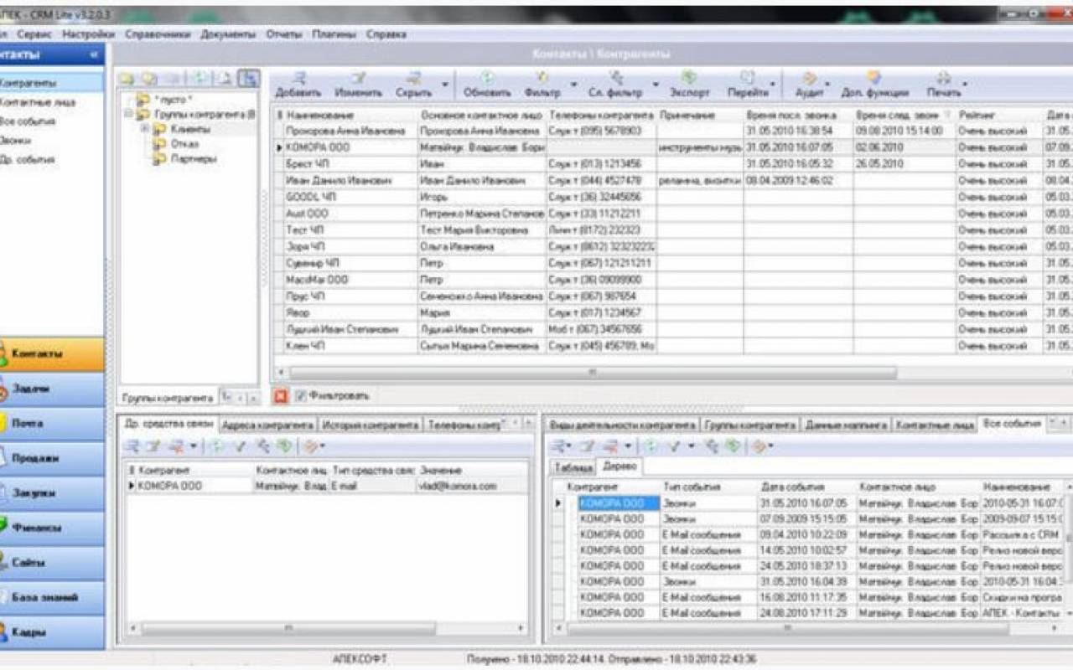Open the База знаний sidebar section
This screenshot has height=670, width=1073.
(52, 597)
